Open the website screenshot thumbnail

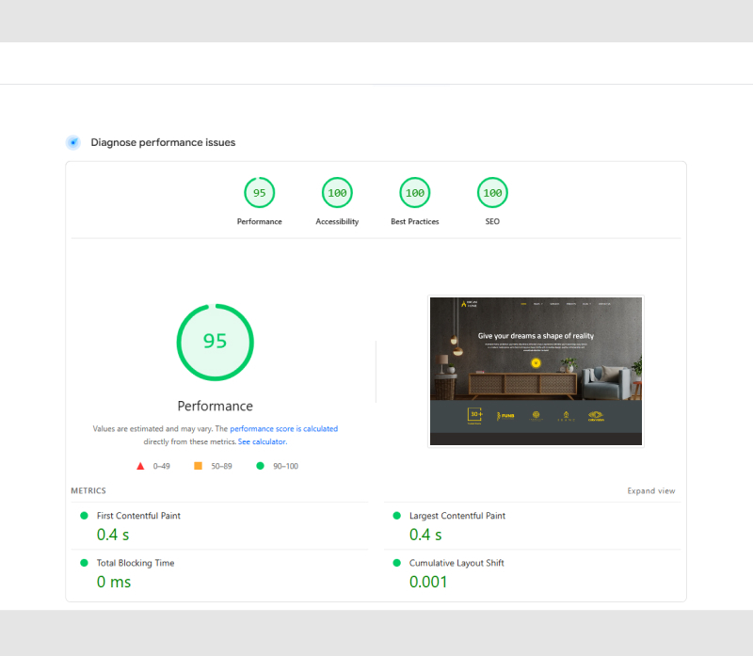point(536,371)
